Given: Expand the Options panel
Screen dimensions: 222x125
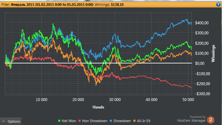Looking at the screenshot, I should click(11, 121).
